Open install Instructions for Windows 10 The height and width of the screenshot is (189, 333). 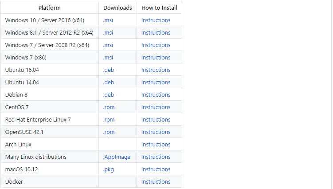[156, 20]
